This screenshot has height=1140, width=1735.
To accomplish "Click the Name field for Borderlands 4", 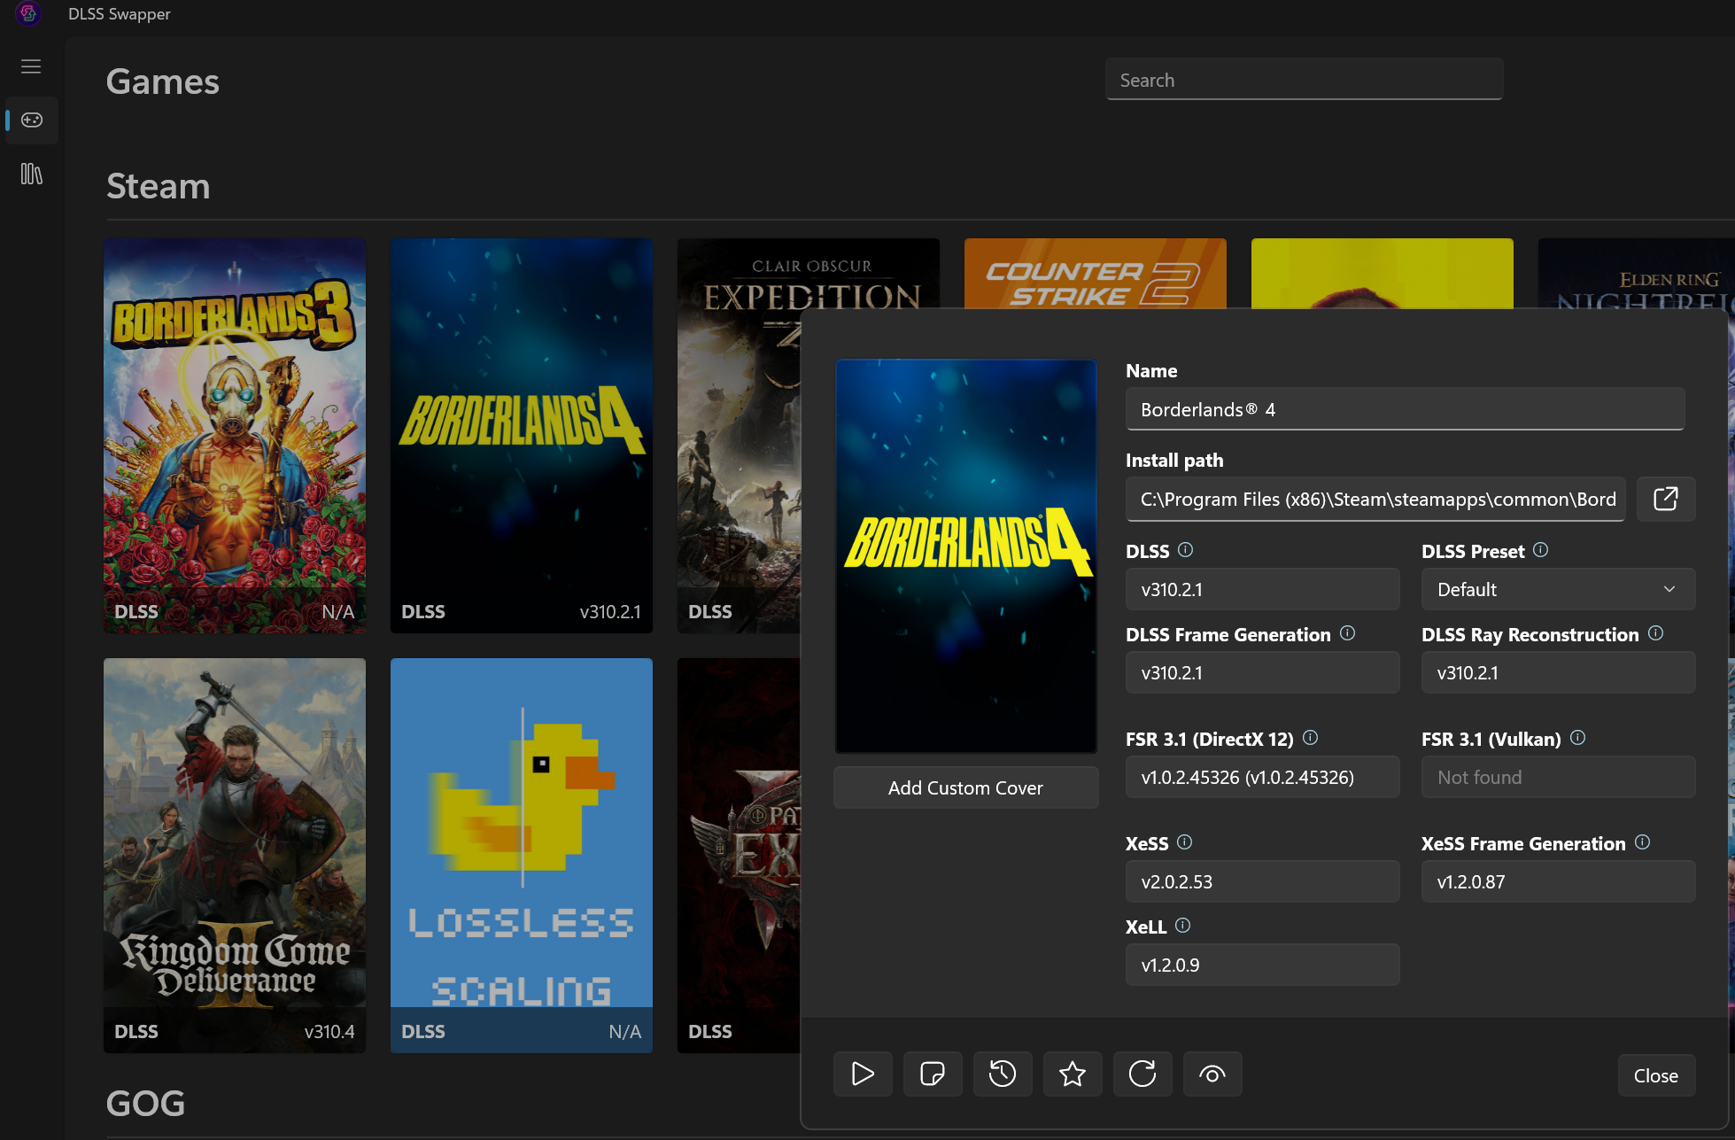I will coord(1404,409).
